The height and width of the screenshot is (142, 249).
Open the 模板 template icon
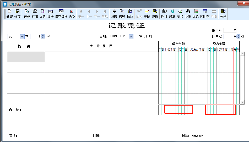click(x=51, y=14)
